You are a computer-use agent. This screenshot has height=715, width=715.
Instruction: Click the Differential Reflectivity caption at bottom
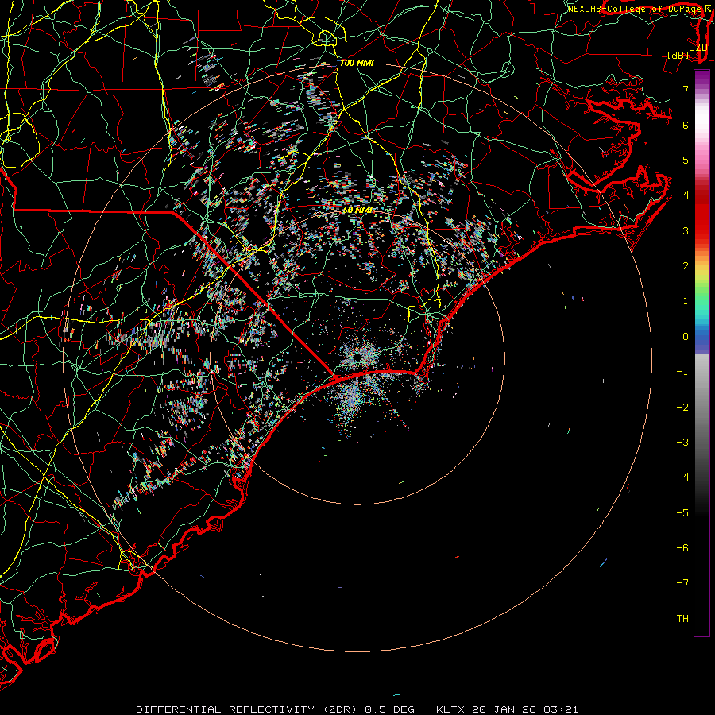tap(357, 709)
